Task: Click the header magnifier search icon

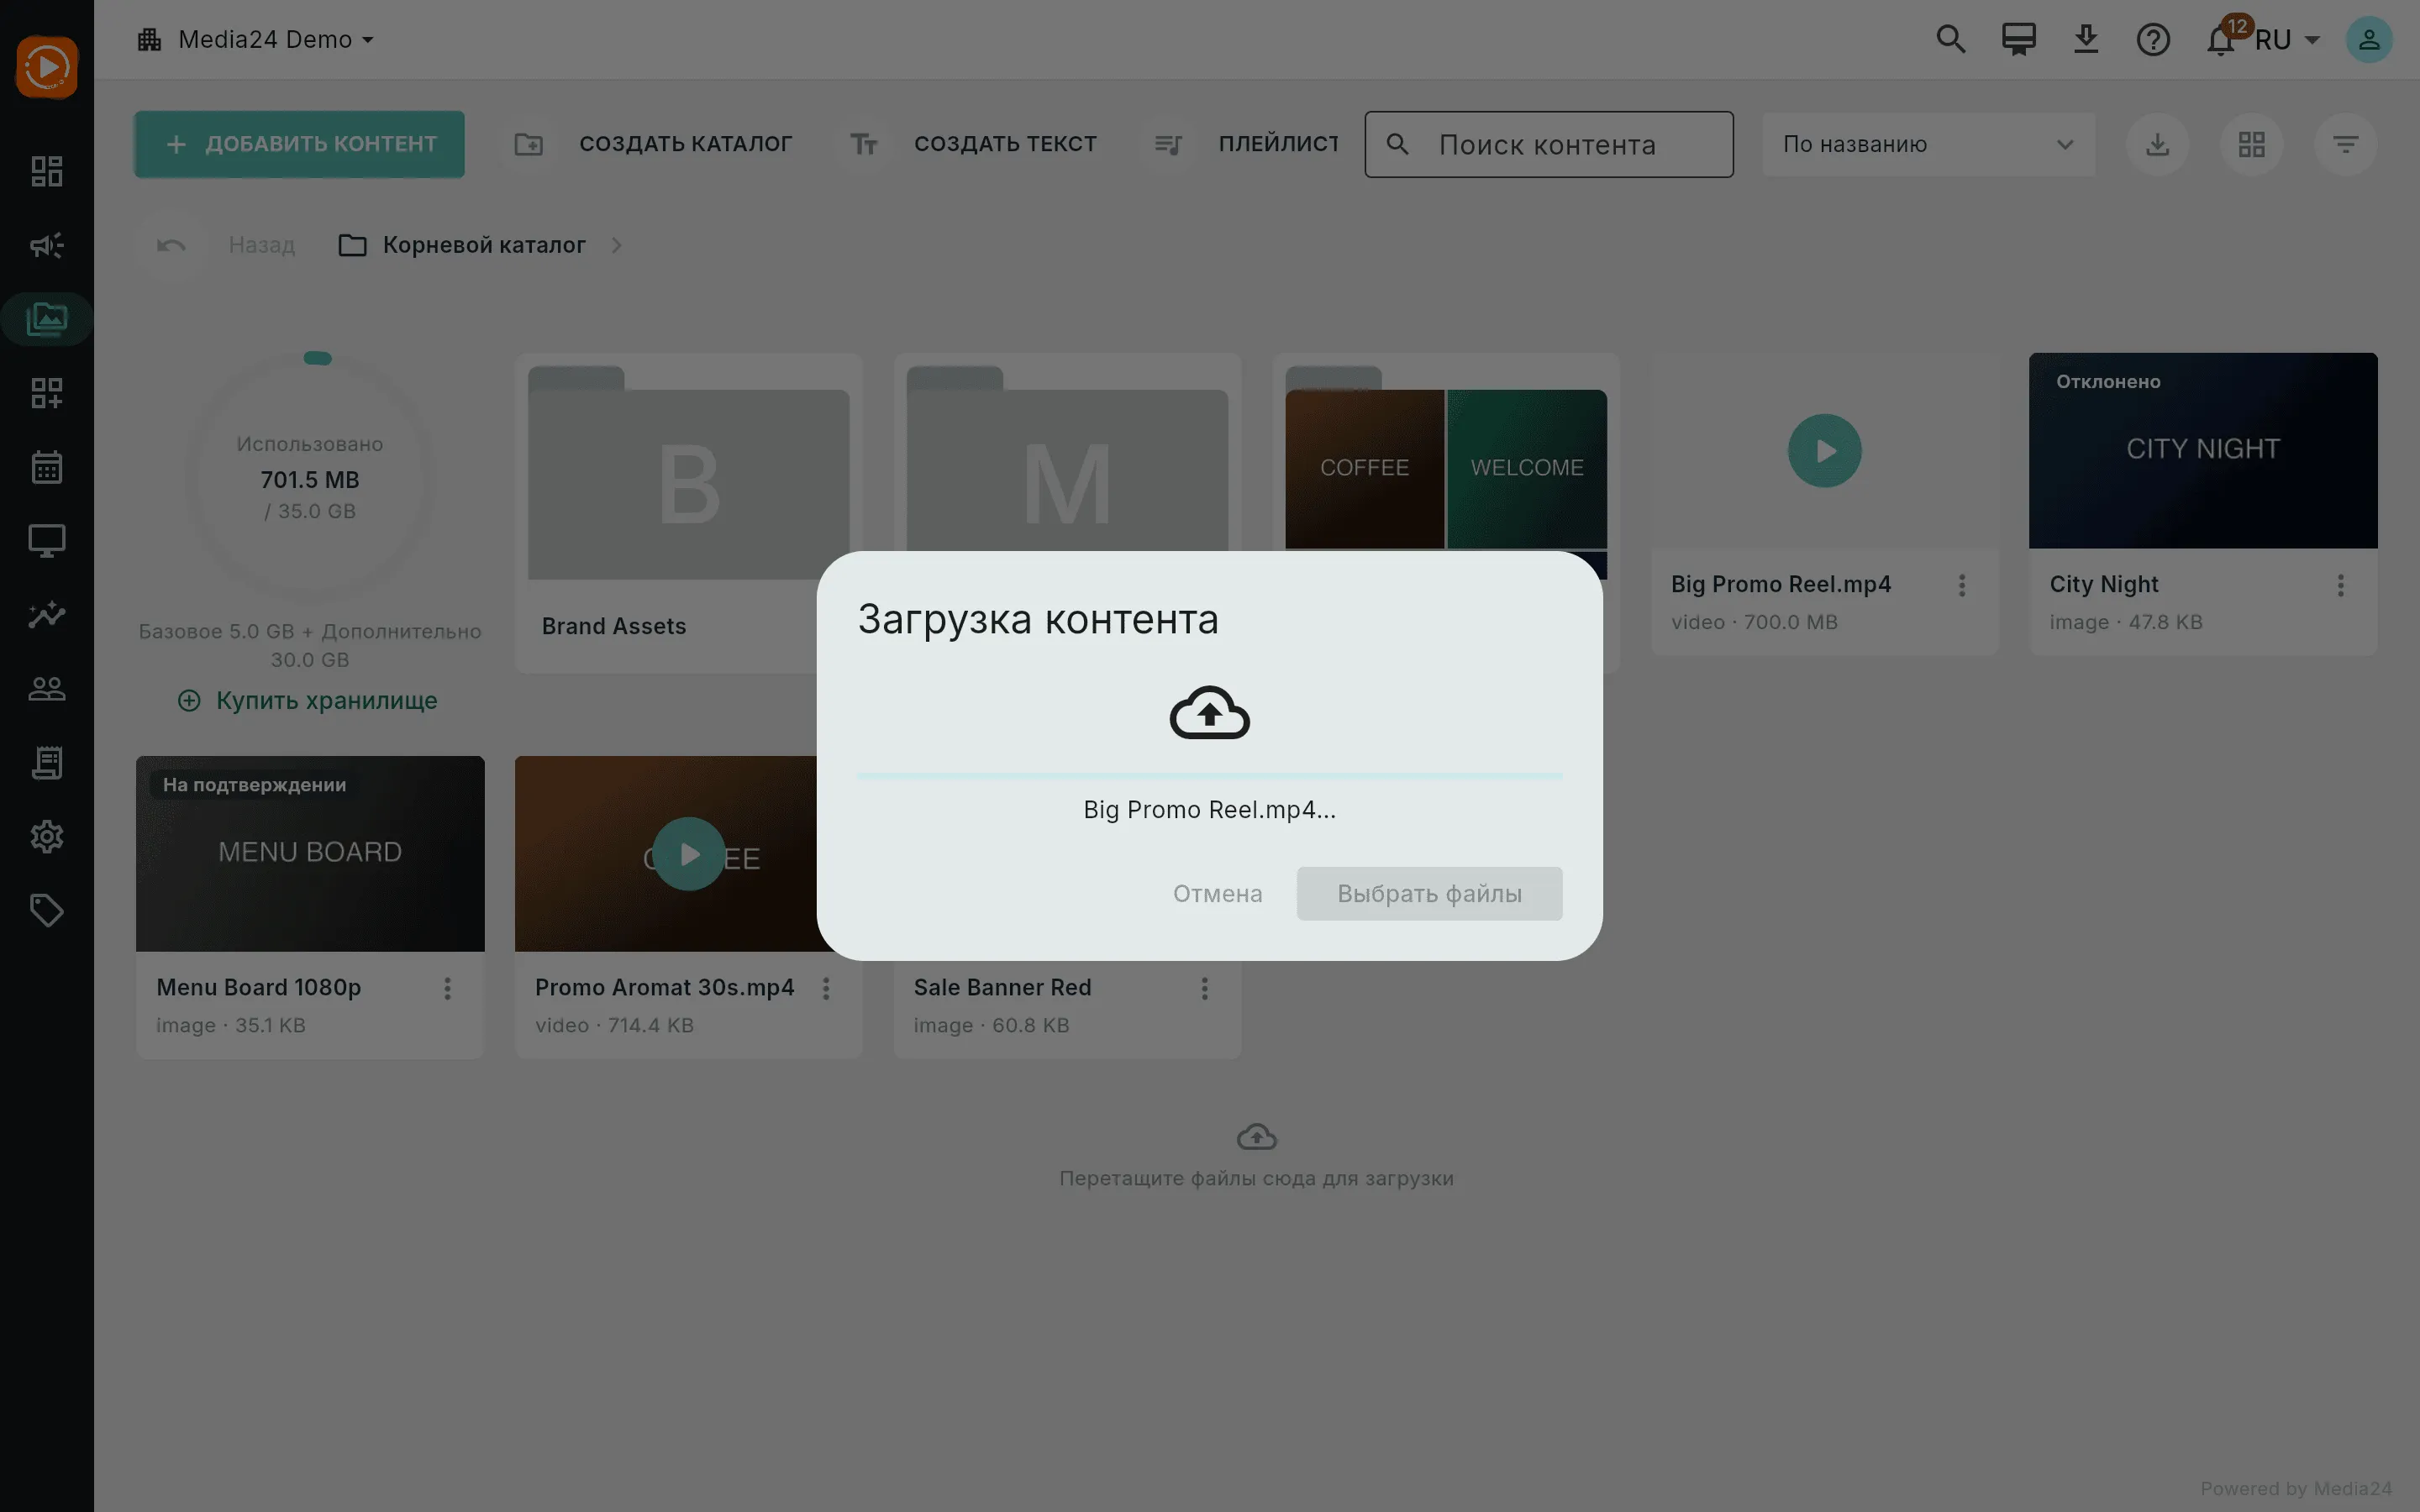Action: click(x=1950, y=40)
